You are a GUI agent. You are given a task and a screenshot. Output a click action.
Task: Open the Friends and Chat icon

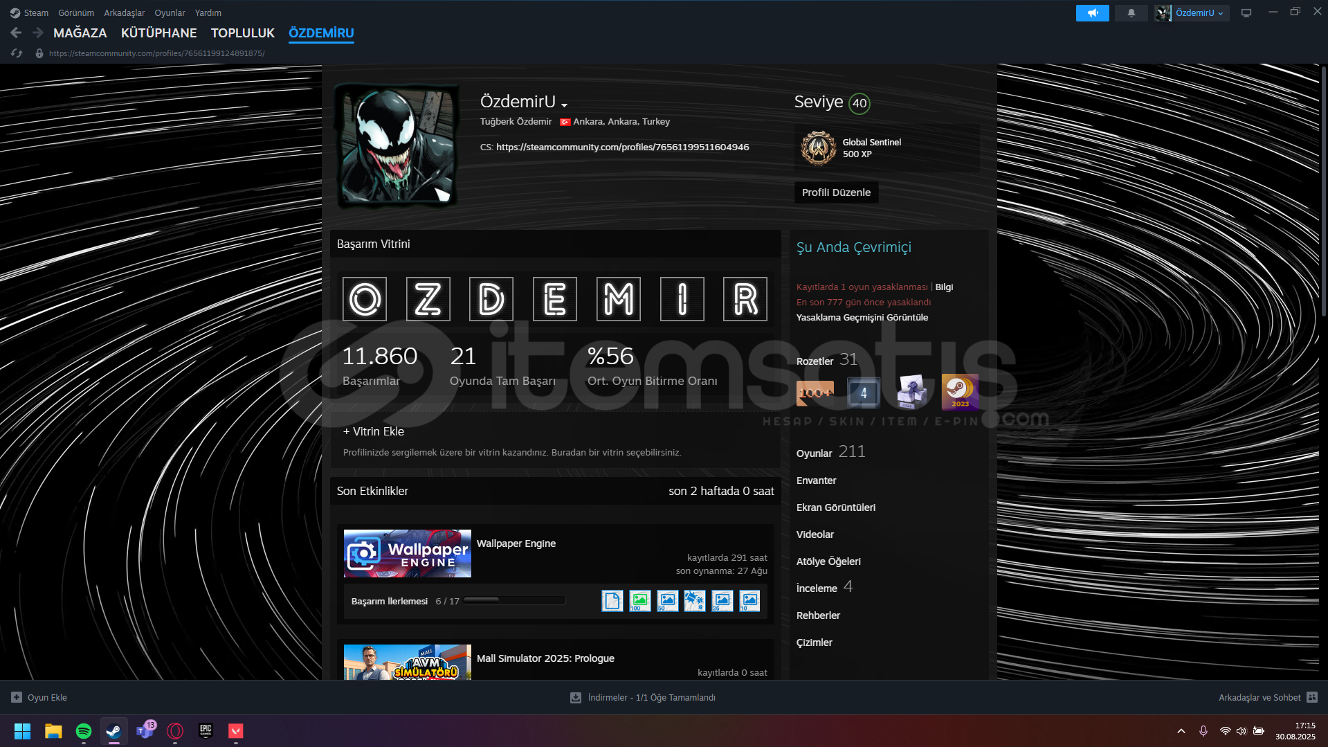point(1312,697)
